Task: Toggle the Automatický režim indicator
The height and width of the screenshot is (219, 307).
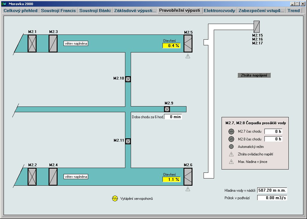Action: pyautogui.click(x=231, y=147)
